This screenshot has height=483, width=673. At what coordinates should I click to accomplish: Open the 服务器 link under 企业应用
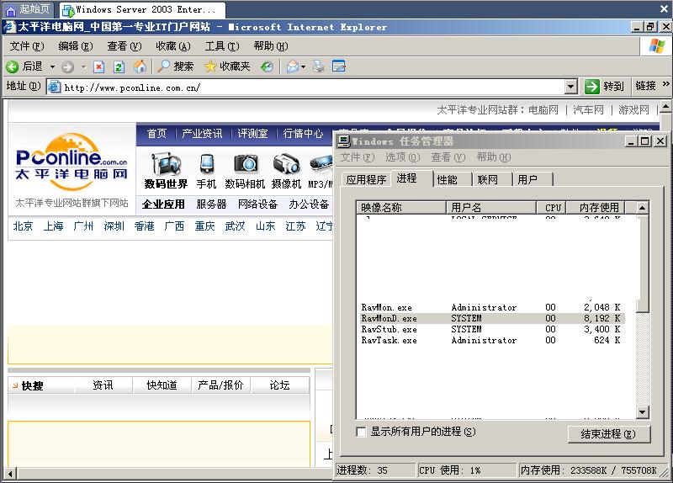click(211, 204)
